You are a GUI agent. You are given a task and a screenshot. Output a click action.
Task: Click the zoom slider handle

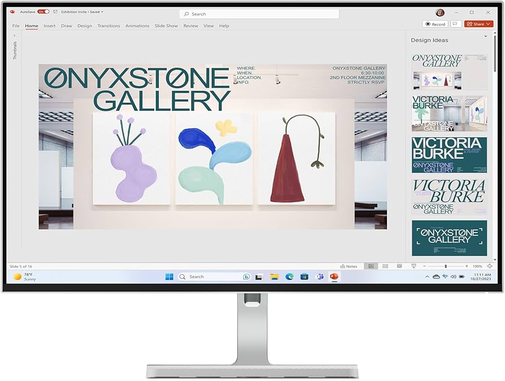click(446, 266)
